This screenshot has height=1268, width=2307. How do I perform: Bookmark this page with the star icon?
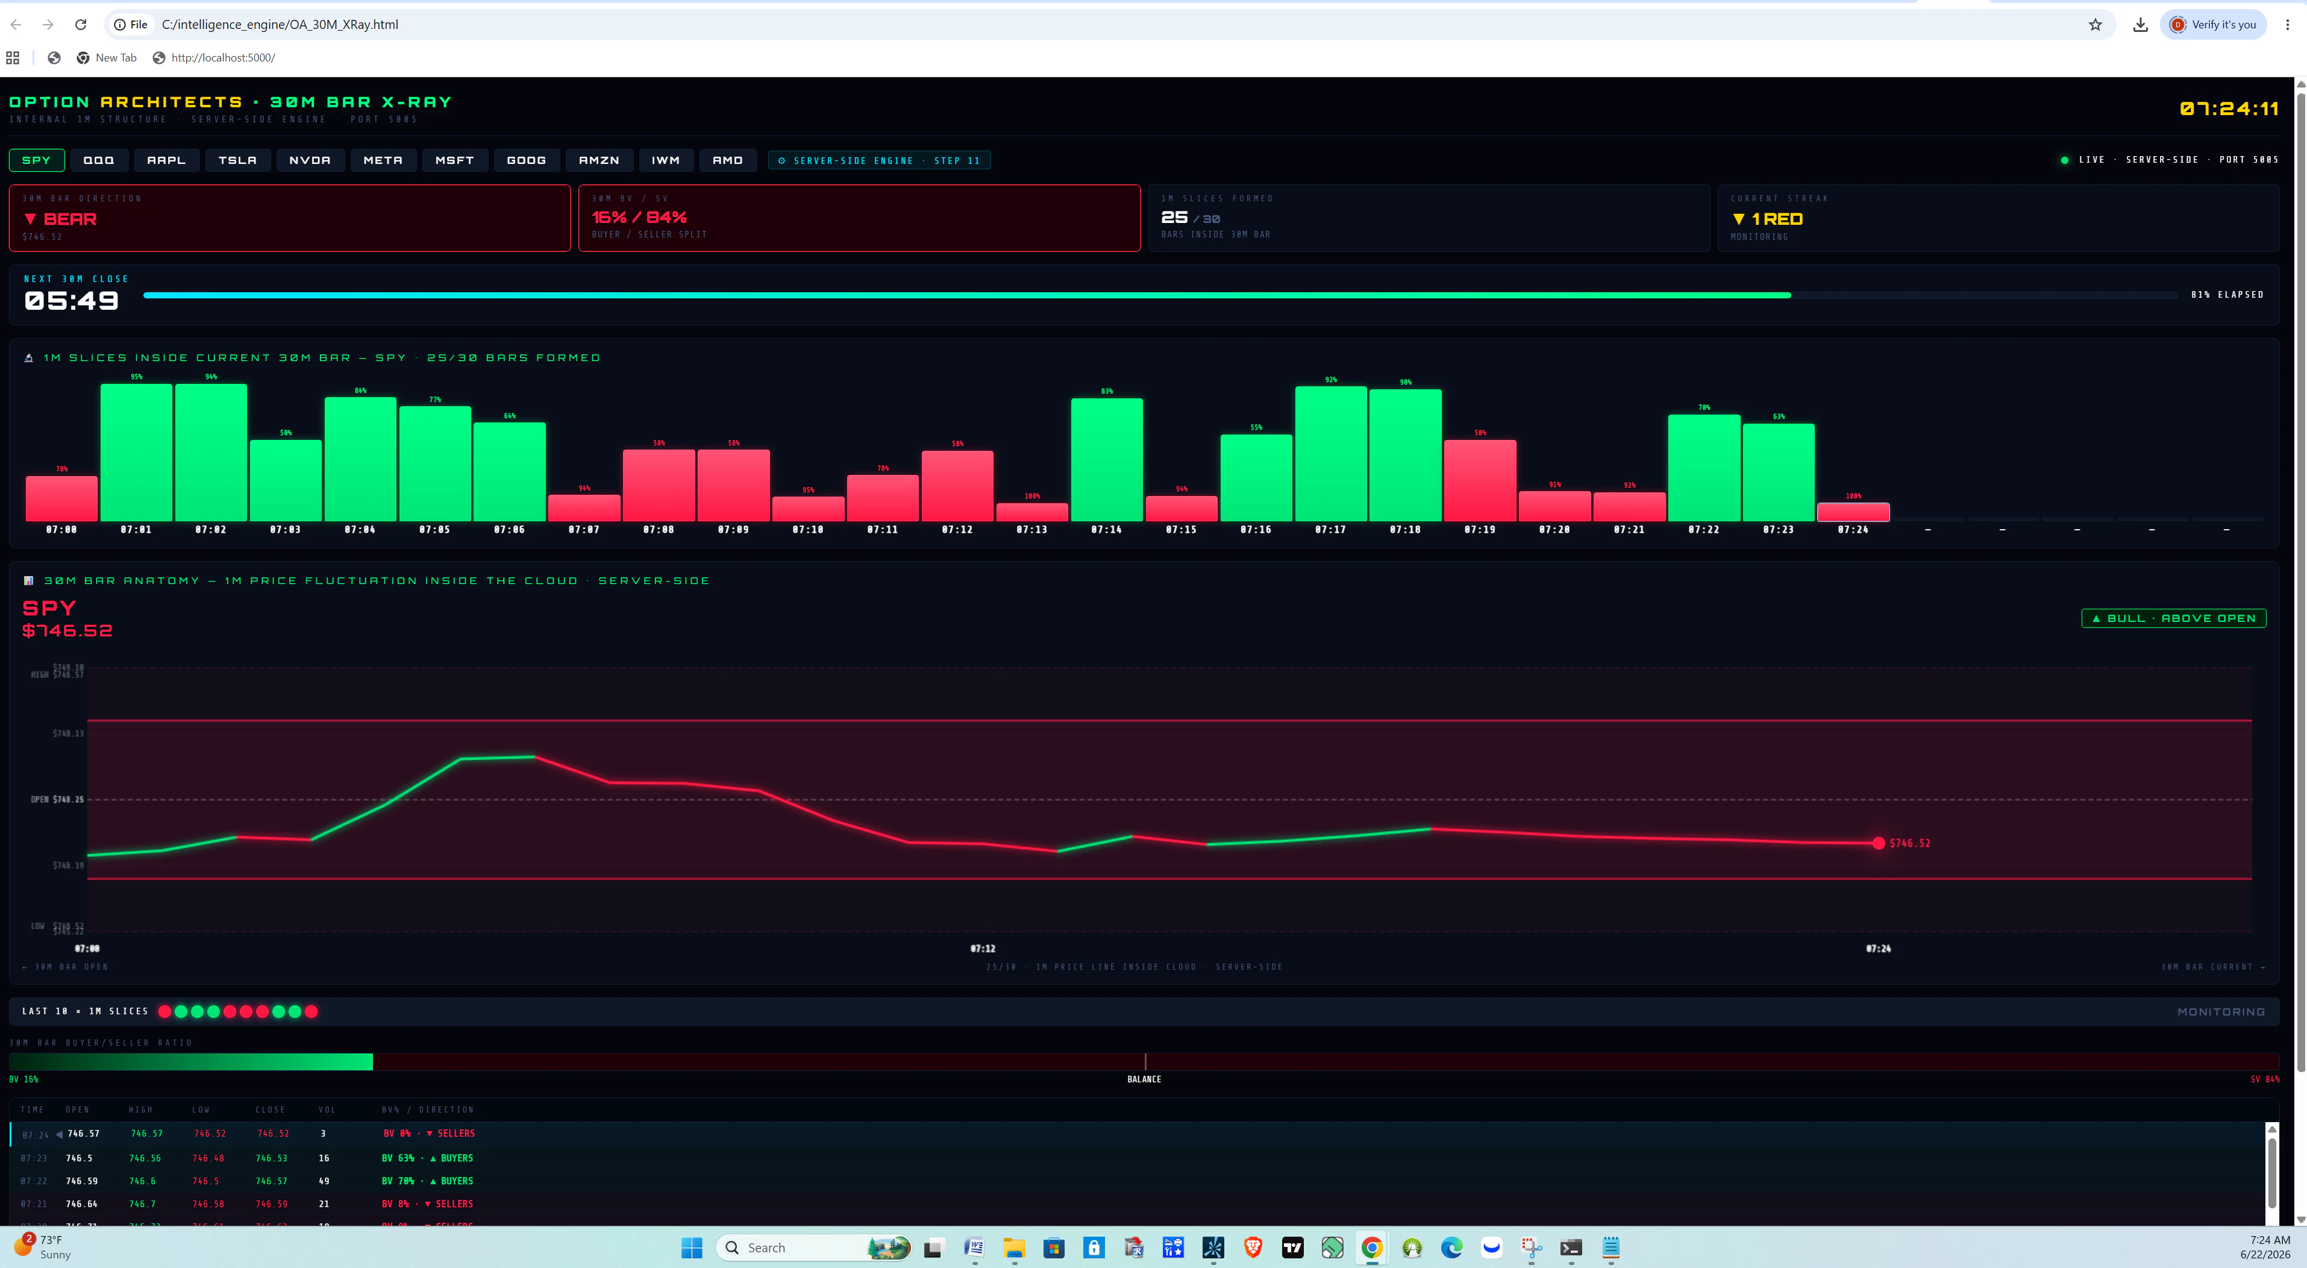(2095, 24)
